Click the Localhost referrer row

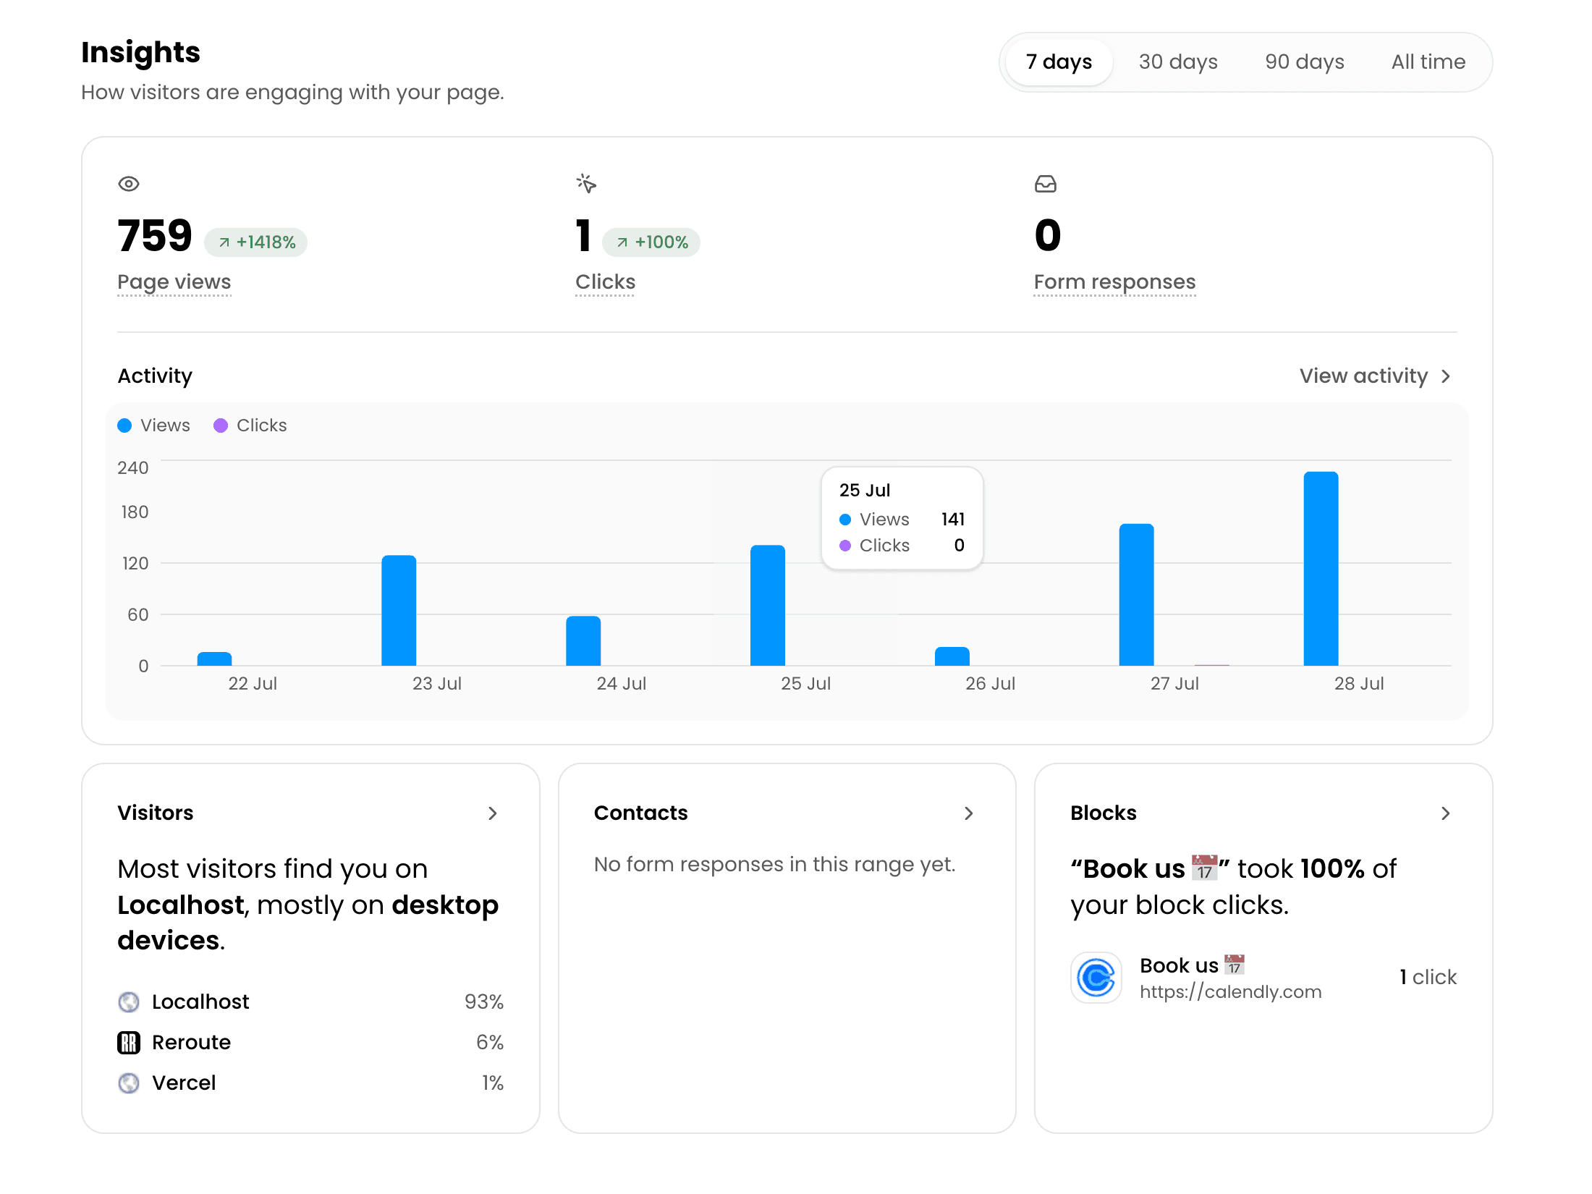[x=310, y=1002]
